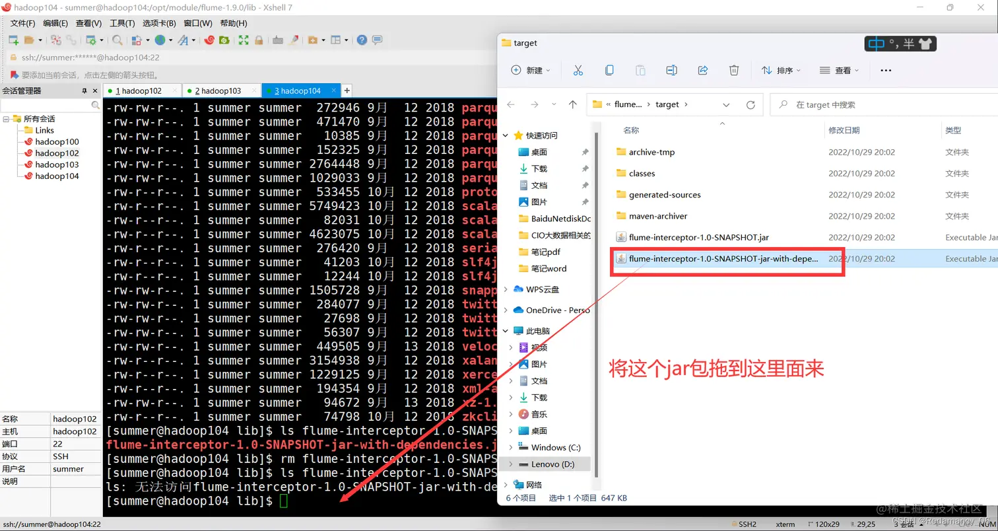Open the 查看 view dropdown in Explorer

(839, 70)
